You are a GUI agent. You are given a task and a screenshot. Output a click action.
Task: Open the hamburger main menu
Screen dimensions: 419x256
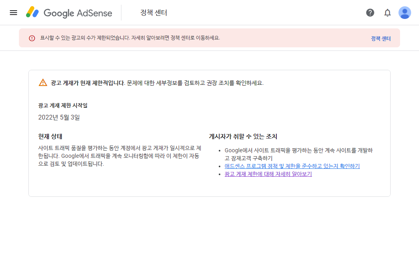(13, 13)
